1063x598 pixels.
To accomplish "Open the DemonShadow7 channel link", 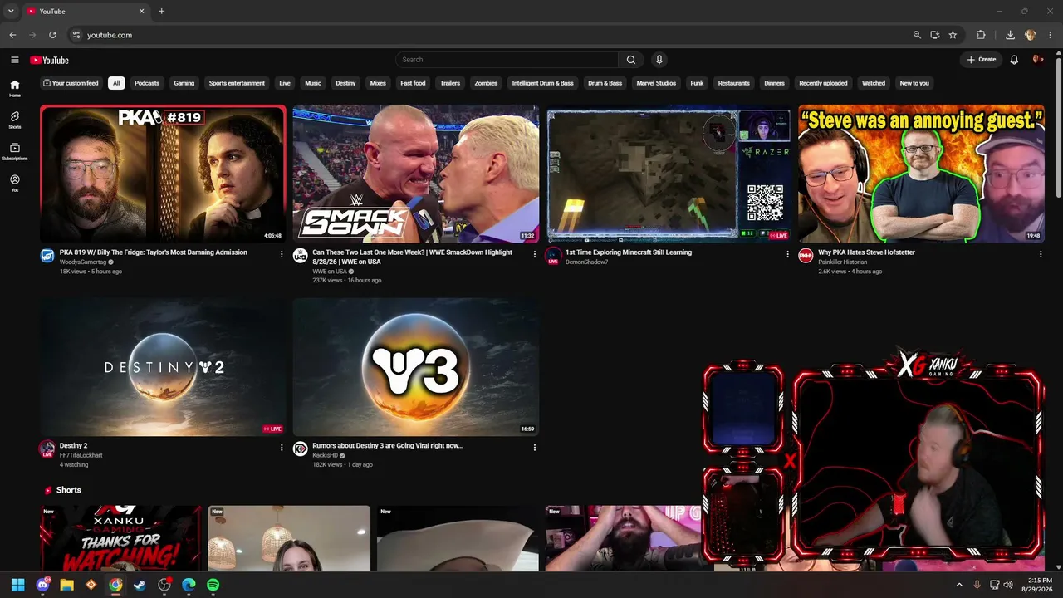I will (x=586, y=262).
